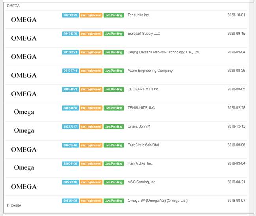
Task: Click the Live/Pending badge for Europart Supply LLC
Action: (x=114, y=34)
